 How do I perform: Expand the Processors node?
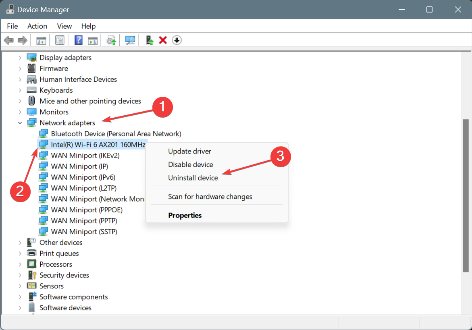click(x=20, y=264)
